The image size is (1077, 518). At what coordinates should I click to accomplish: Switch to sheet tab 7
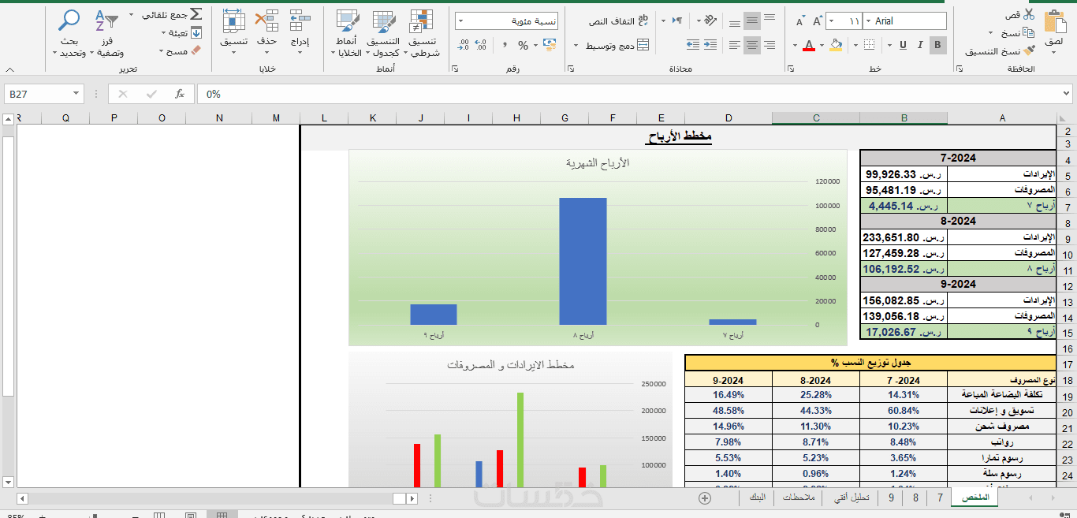(940, 498)
